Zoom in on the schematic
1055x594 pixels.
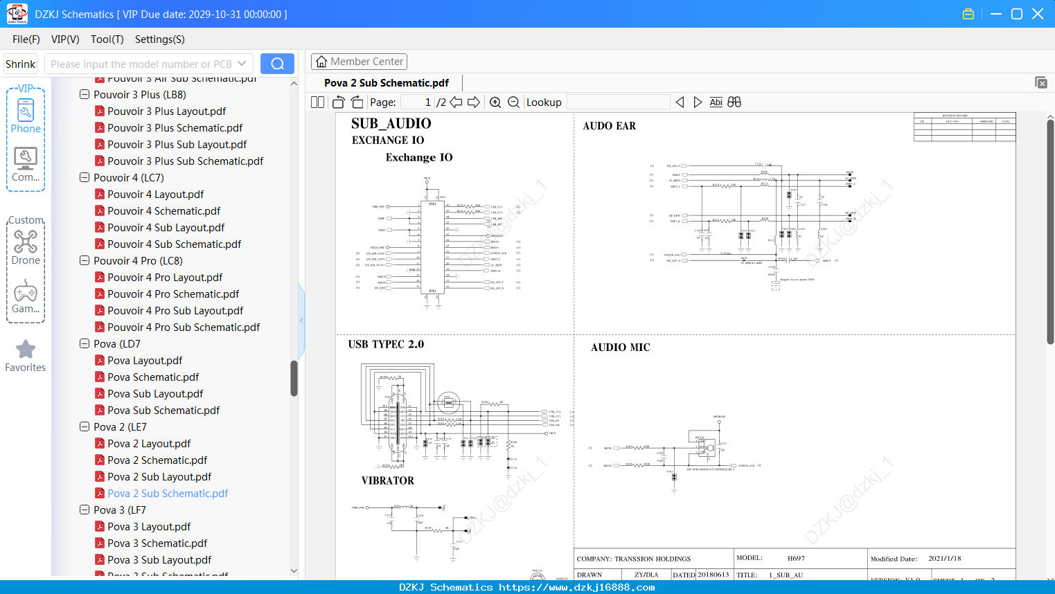tap(495, 102)
